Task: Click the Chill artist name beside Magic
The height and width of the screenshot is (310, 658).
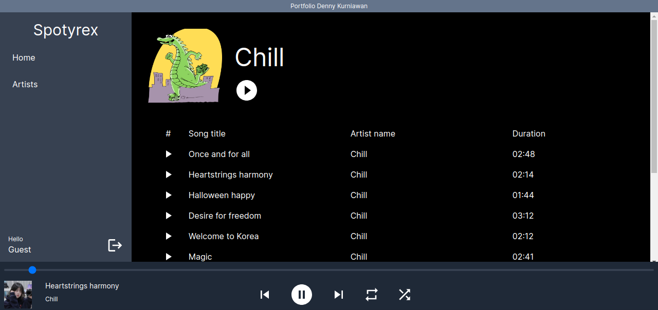Action: [x=359, y=257]
